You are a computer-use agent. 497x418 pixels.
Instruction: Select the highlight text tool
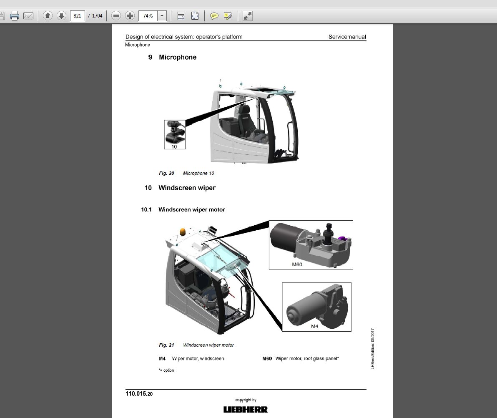[228, 15]
